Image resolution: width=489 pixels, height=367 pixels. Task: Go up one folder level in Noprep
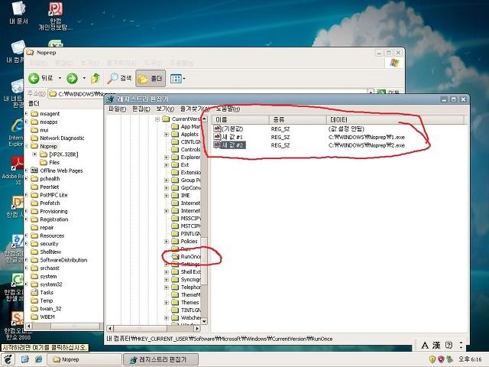(x=95, y=78)
